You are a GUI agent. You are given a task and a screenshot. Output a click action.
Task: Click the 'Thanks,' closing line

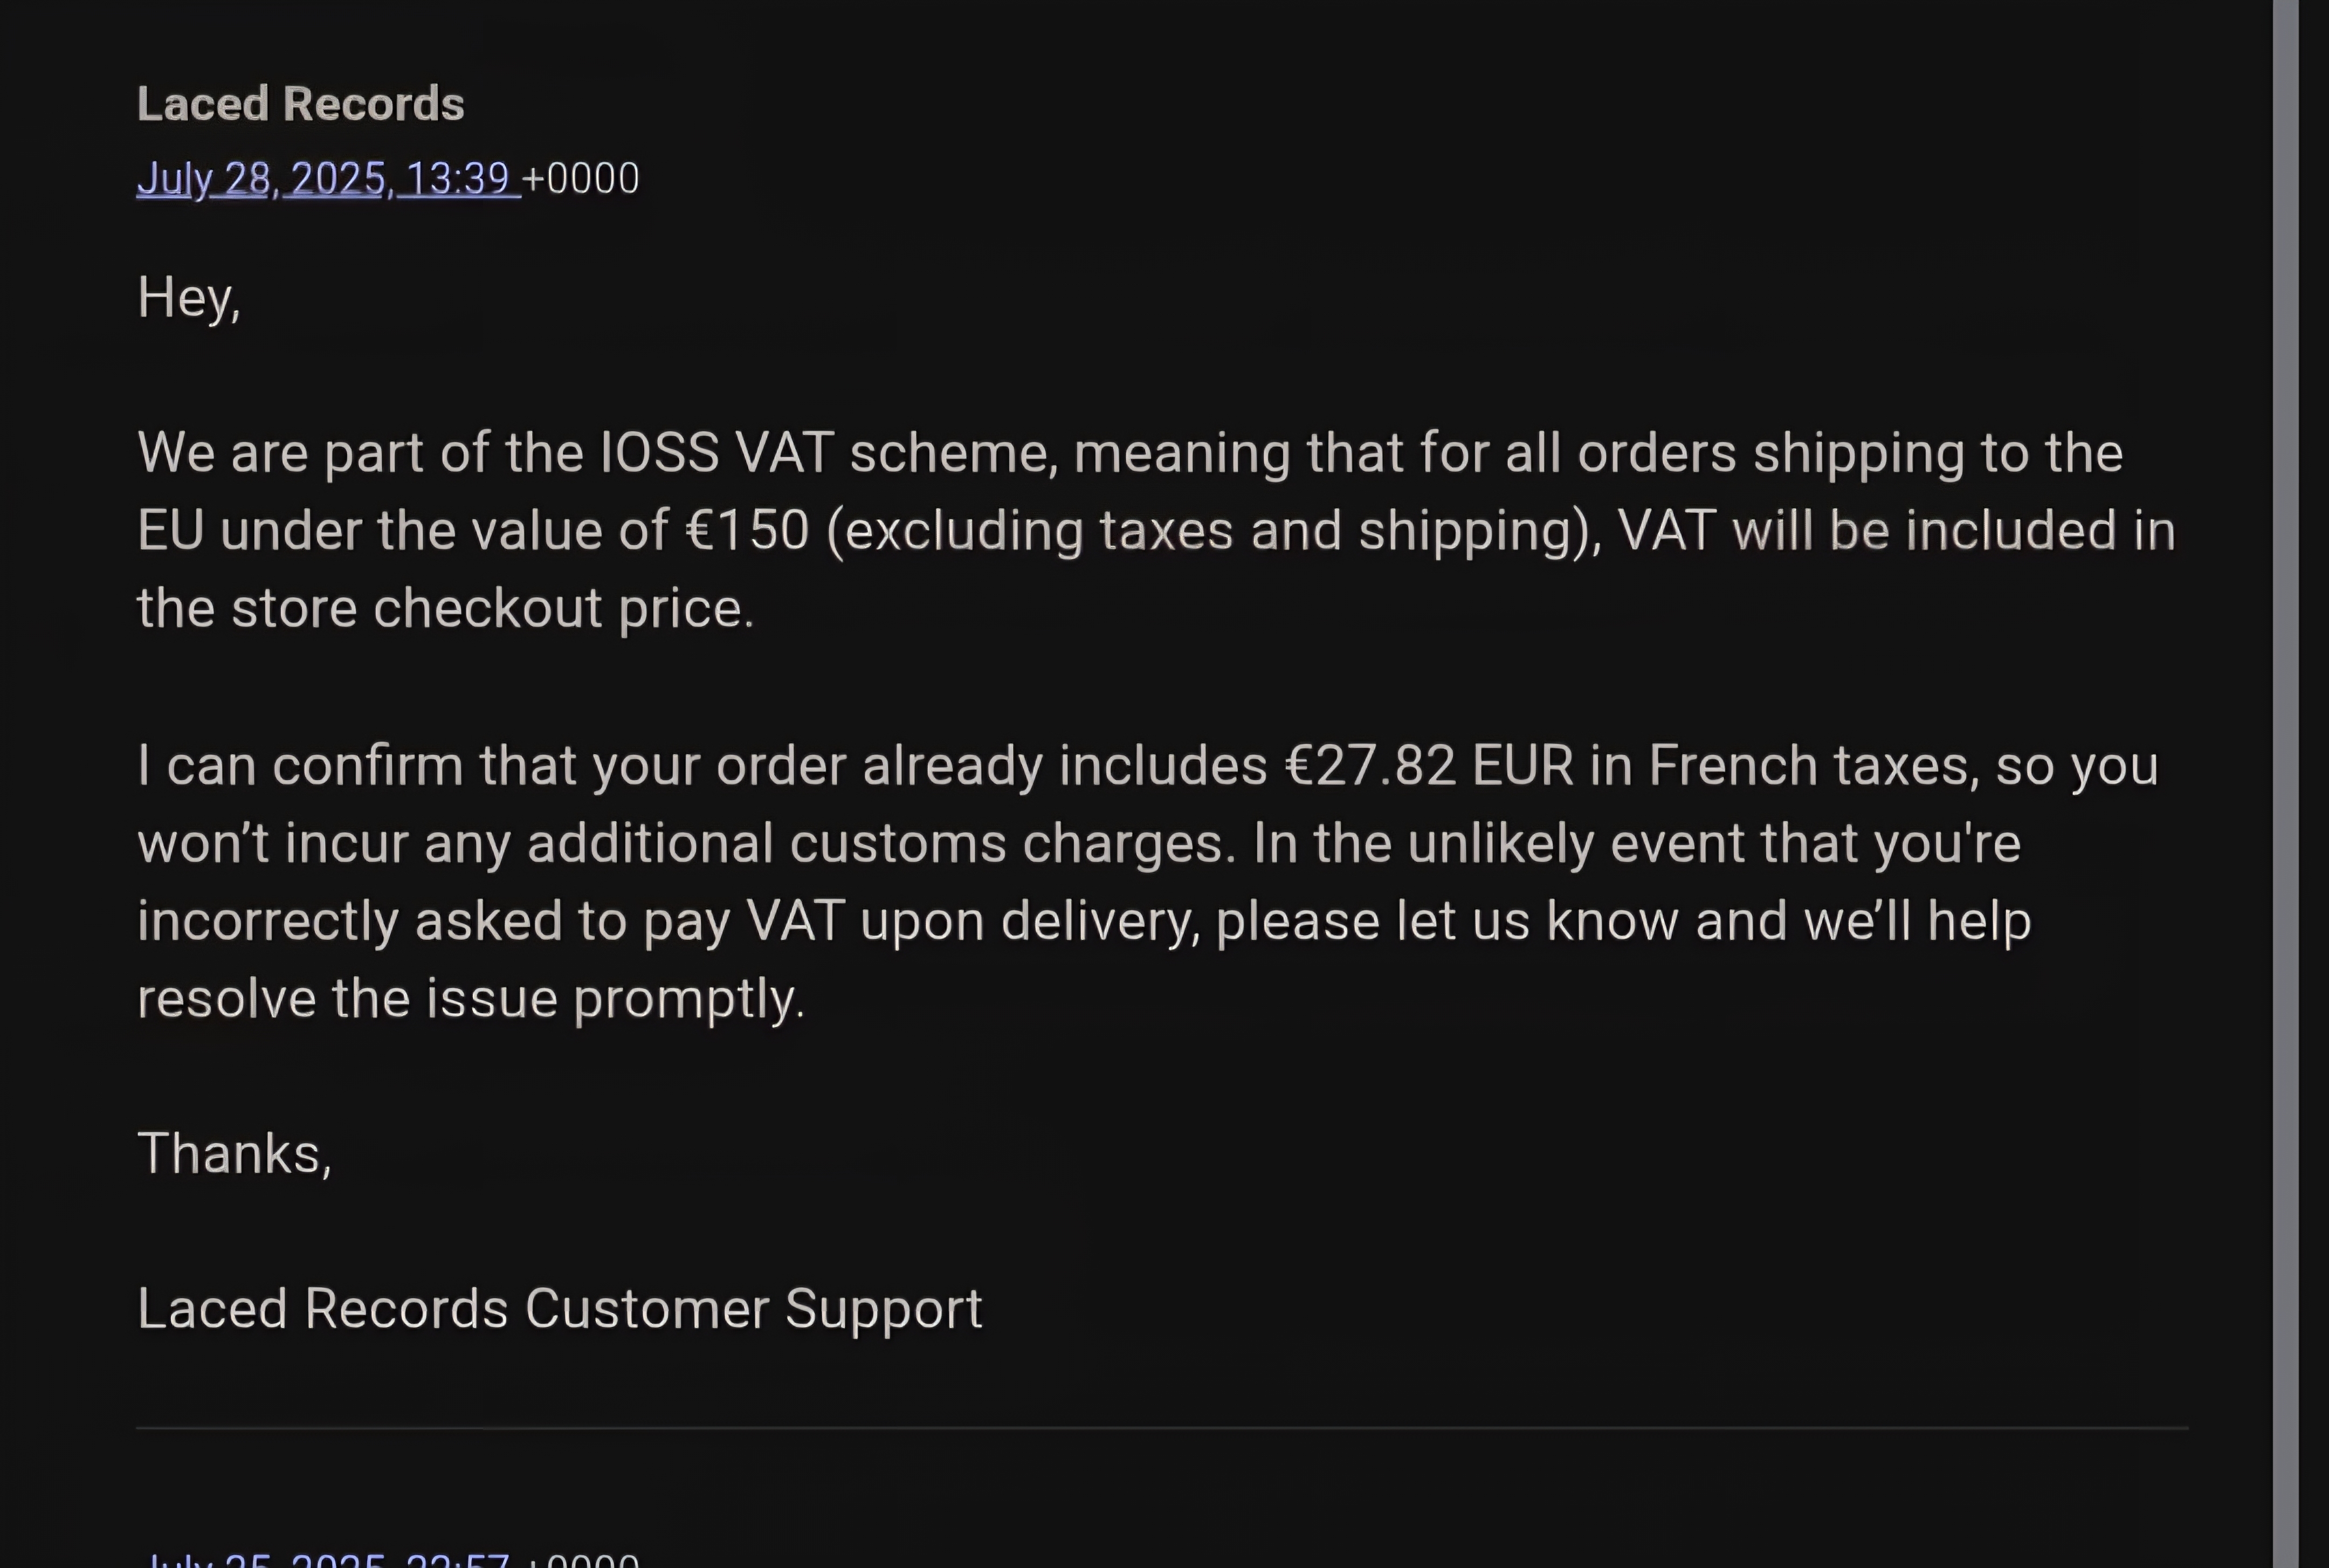click(234, 1154)
